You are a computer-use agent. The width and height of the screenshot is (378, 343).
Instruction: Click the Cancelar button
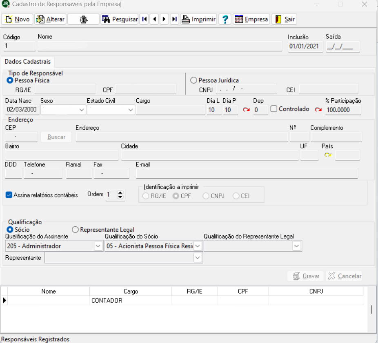point(345,276)
